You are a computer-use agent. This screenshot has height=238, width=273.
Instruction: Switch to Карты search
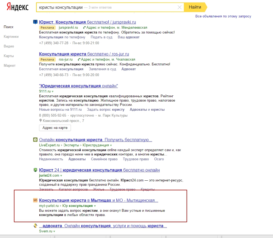point(9,56)
